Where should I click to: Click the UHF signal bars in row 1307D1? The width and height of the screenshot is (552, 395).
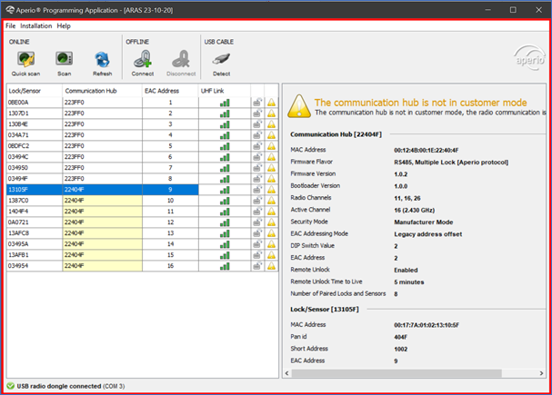[x=225, y=114]
